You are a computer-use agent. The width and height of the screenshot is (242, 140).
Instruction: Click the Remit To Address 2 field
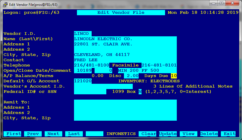(125, 113)
